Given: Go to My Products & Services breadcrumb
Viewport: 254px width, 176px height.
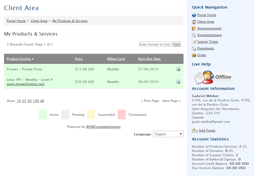Looking at the screenshot, I should tap(70, 21).
